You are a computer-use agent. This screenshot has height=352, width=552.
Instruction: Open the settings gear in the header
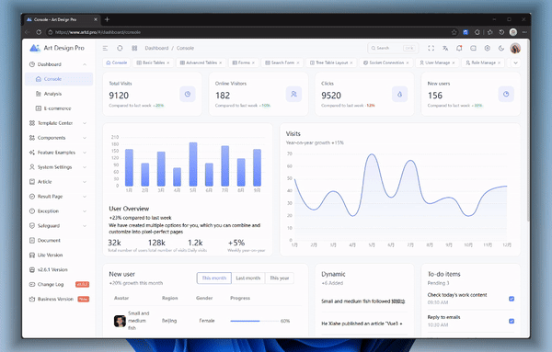click(488, 48)
